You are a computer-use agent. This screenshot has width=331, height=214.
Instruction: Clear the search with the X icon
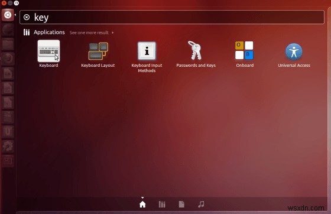(27, 17)
